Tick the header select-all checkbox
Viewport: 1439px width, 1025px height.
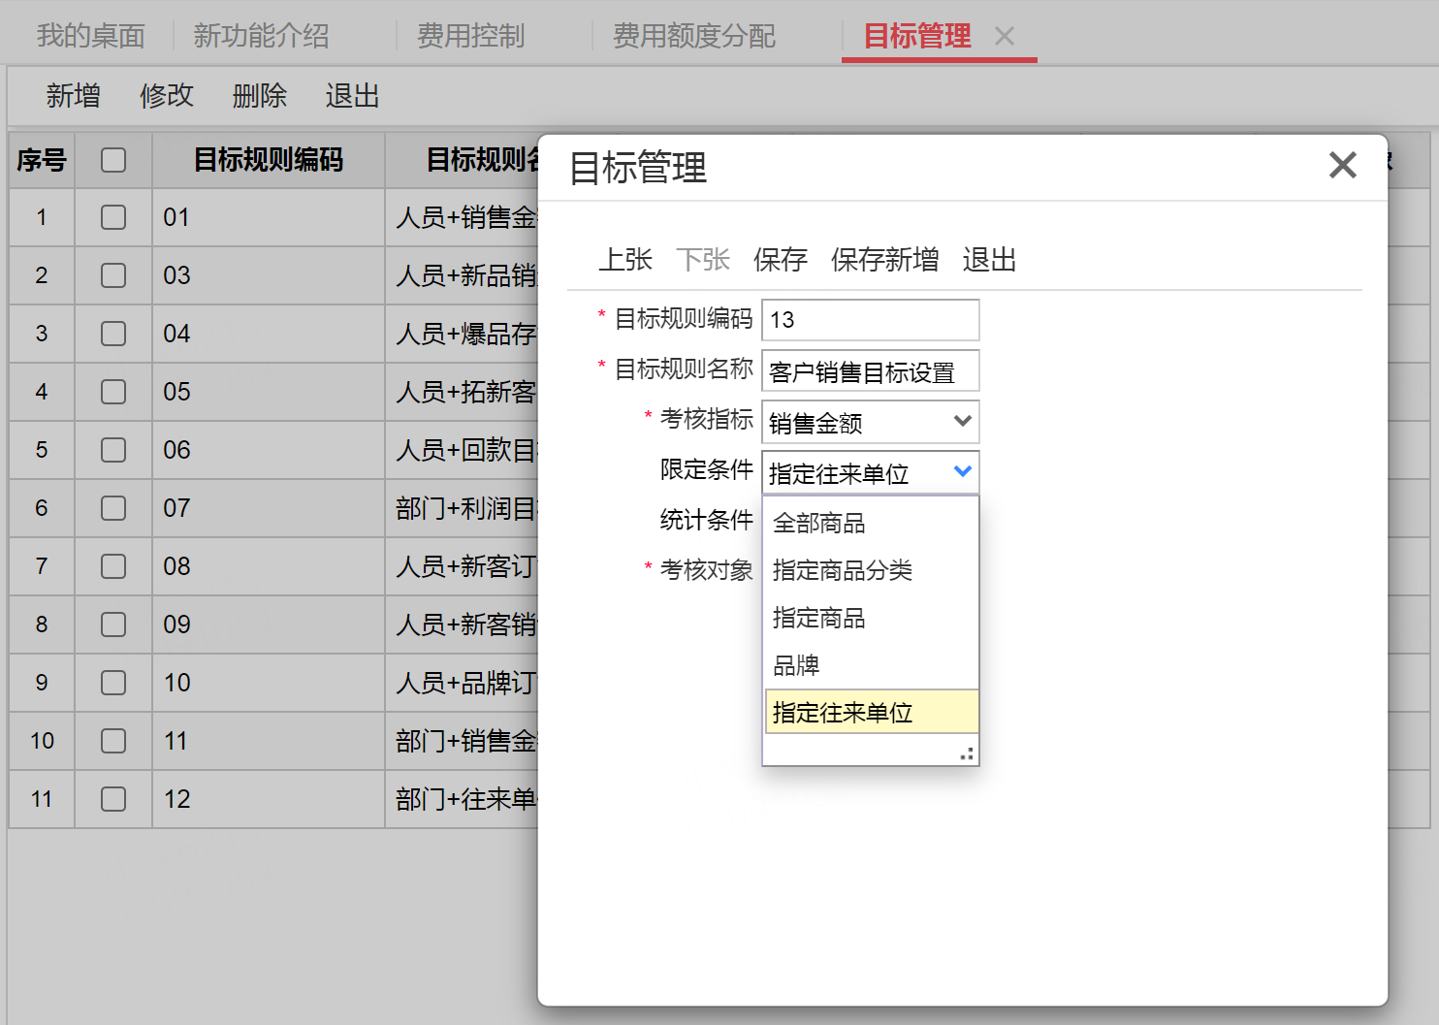coord(113,160)
